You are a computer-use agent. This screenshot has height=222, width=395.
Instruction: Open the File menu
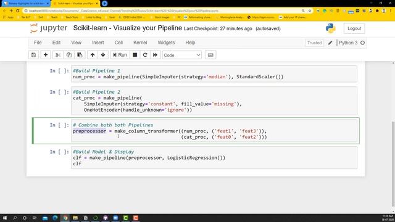[x=38, y=43]
